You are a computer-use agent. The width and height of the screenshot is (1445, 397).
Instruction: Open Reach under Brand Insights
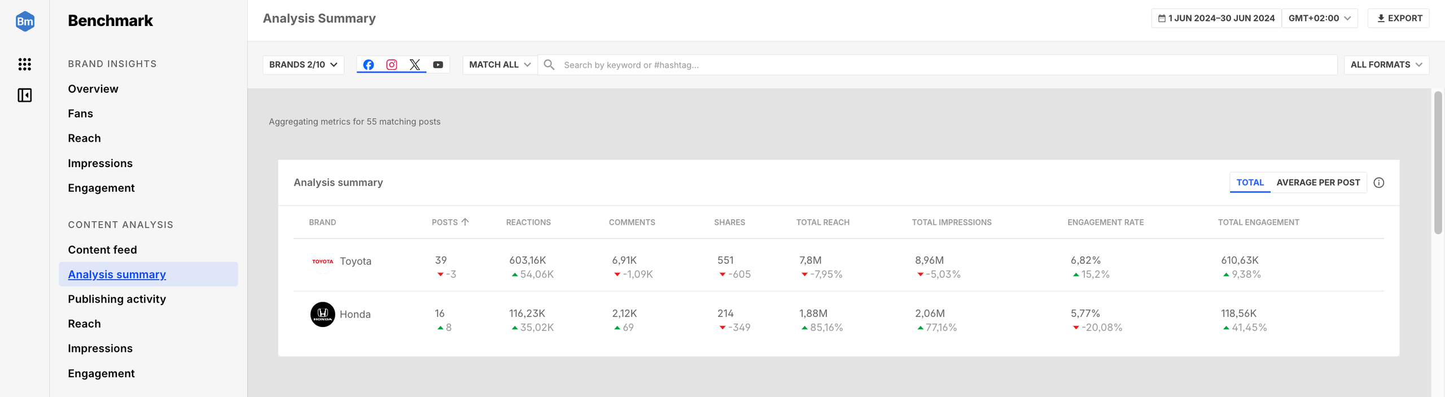[x=84, y=139]
